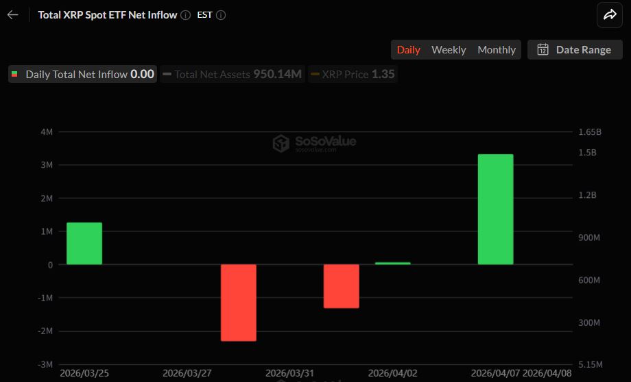This screenshot has height=382, width=631.
Task: Click the red-green Daily Net Inflow legend icon
Action: pos(15,74)
